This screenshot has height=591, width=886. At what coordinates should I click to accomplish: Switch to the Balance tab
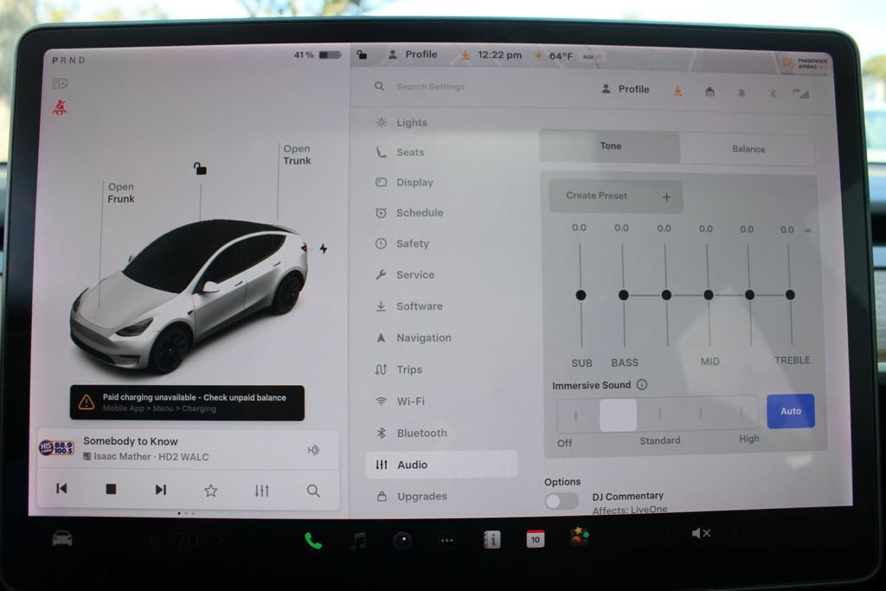point(748,149)
